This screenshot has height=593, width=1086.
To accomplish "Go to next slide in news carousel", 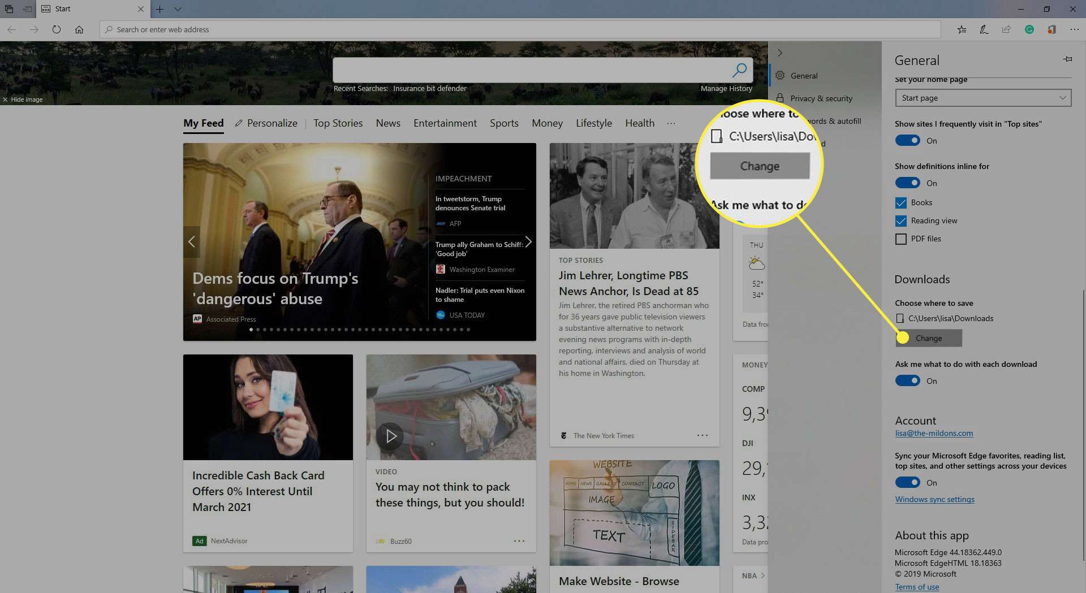I will click(x=528, y=241).
